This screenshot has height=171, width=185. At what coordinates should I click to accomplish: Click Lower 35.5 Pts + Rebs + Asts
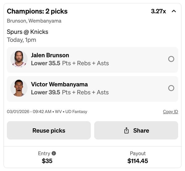pyautogui.click(x=70, y=63)
